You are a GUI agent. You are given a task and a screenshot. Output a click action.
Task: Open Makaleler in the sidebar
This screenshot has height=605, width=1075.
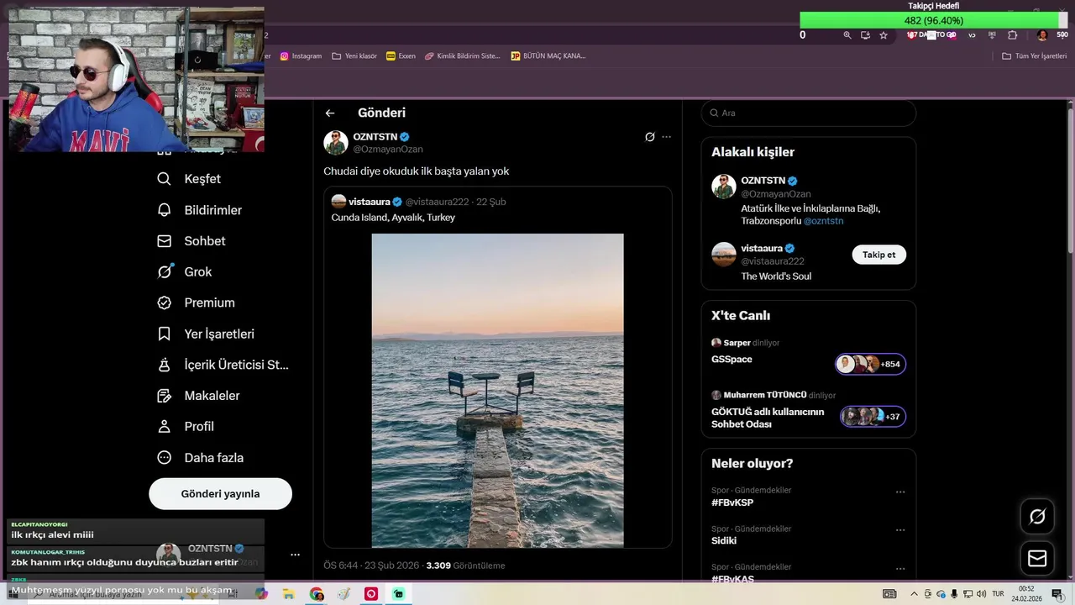[199, 396]
